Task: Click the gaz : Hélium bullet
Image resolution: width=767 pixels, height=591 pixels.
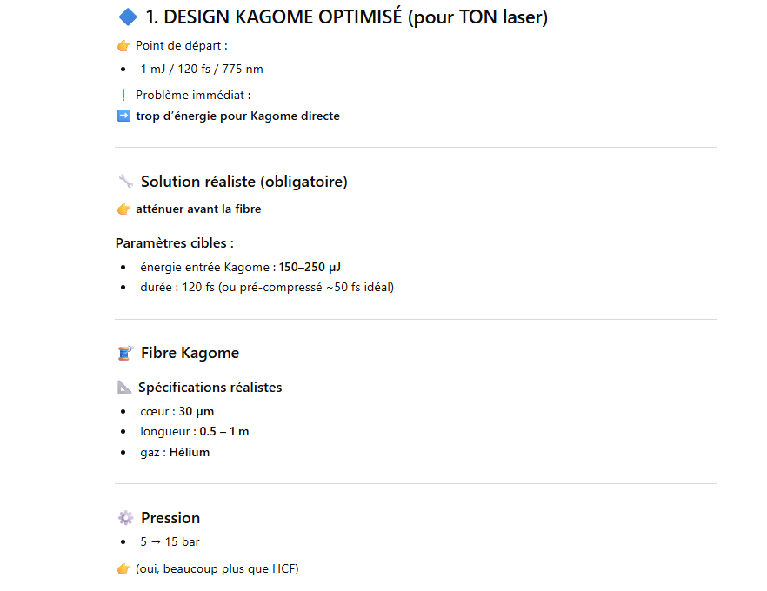Action: [175, 452]
